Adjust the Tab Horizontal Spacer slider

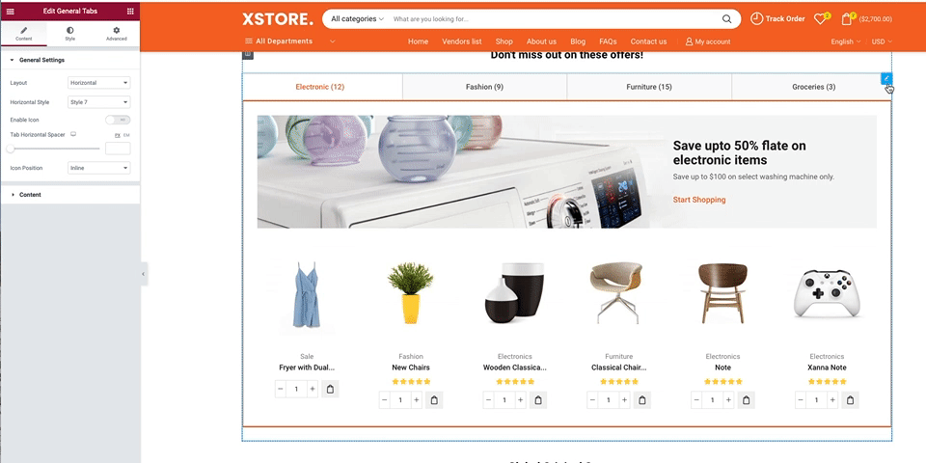pos(55,149)
